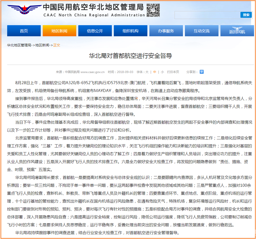
Task: Click the blue share plus icon
Action: coord(202,72)
